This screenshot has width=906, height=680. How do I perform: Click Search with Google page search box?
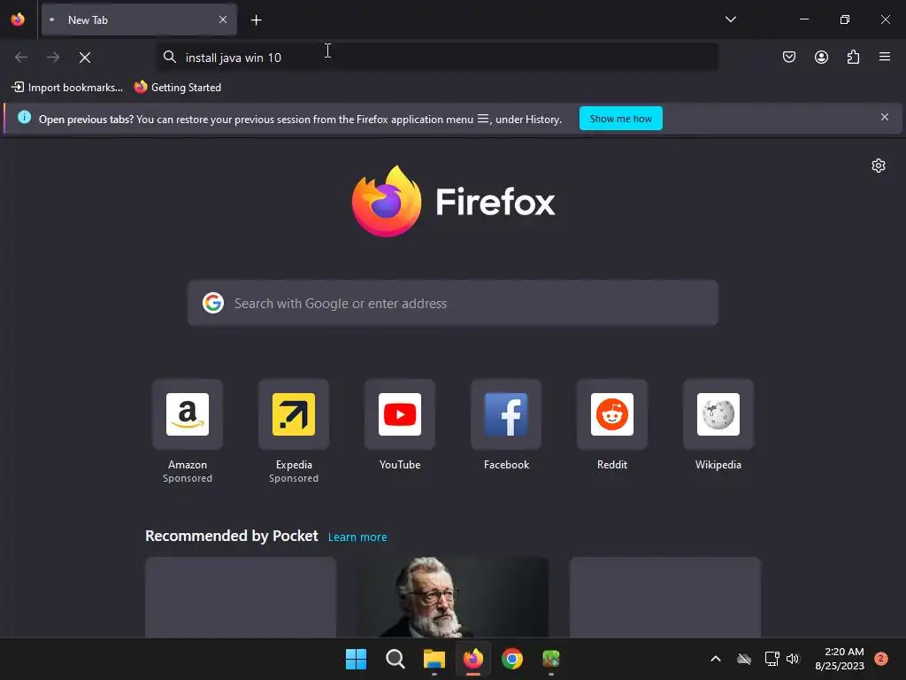pos(453,304)
